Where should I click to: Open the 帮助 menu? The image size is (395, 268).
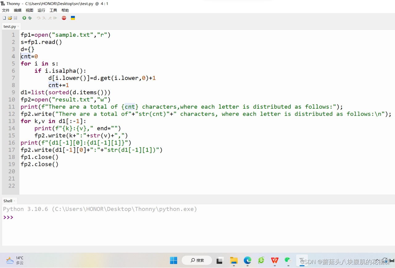[x=65, y=10]
